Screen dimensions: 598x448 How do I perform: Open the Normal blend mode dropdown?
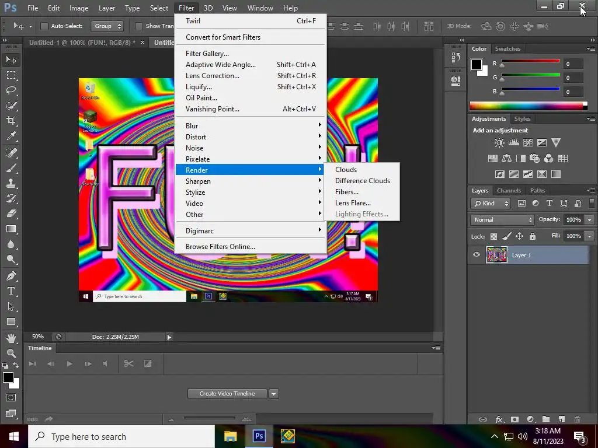tap(502, 220)
